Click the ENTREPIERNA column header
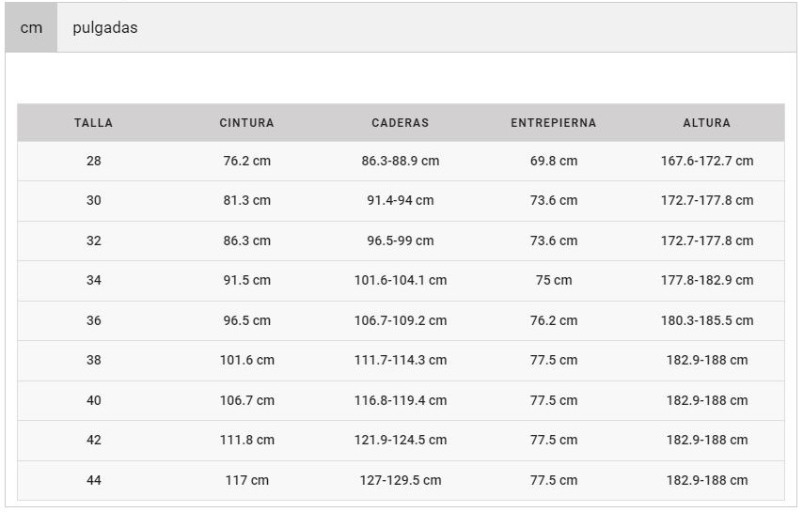803x512 pixels. point(553,123)
